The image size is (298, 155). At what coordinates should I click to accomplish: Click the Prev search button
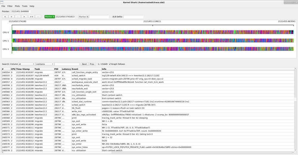(x=92, y=64)
